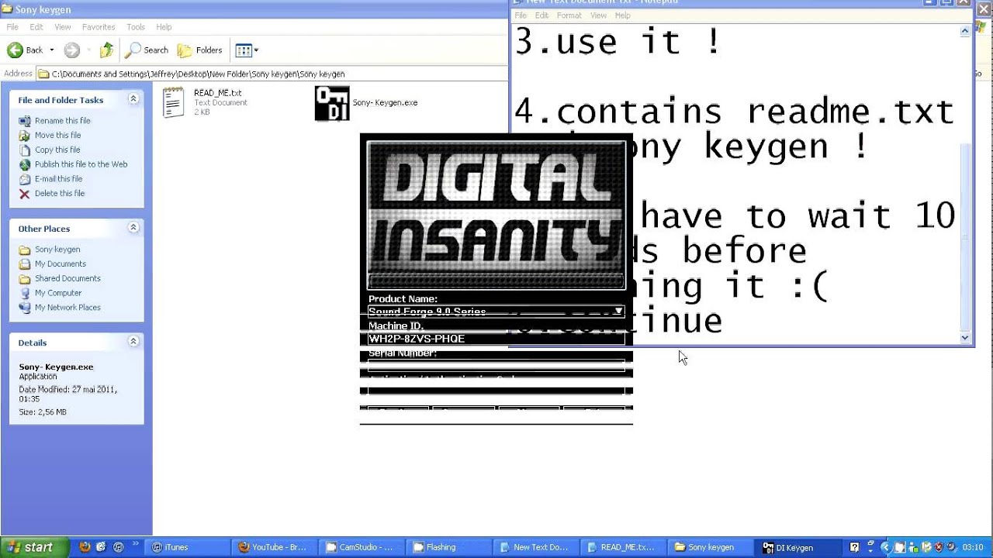Open the Tools menu in Explorer

(x=136, y=27)
